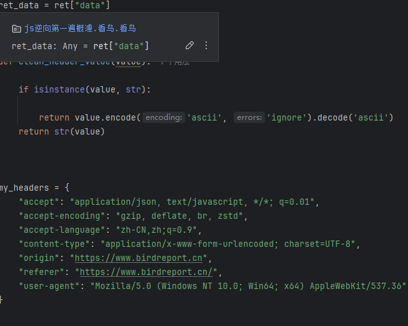Click the return str(value) statement
The image size is (408, 326).
pyautogui.click(x=61, y=131)
